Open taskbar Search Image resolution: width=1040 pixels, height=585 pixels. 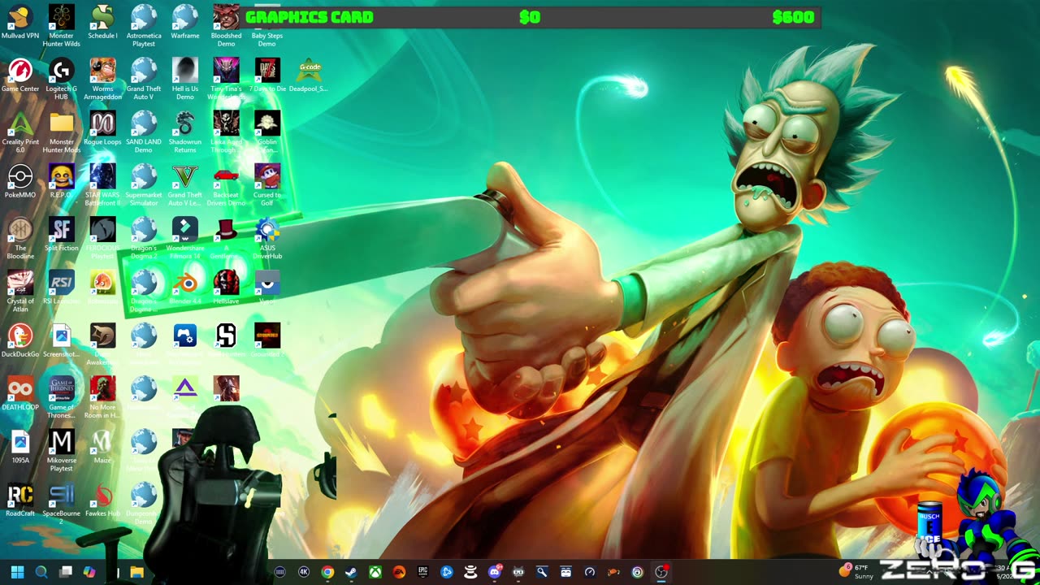point(41,572)
